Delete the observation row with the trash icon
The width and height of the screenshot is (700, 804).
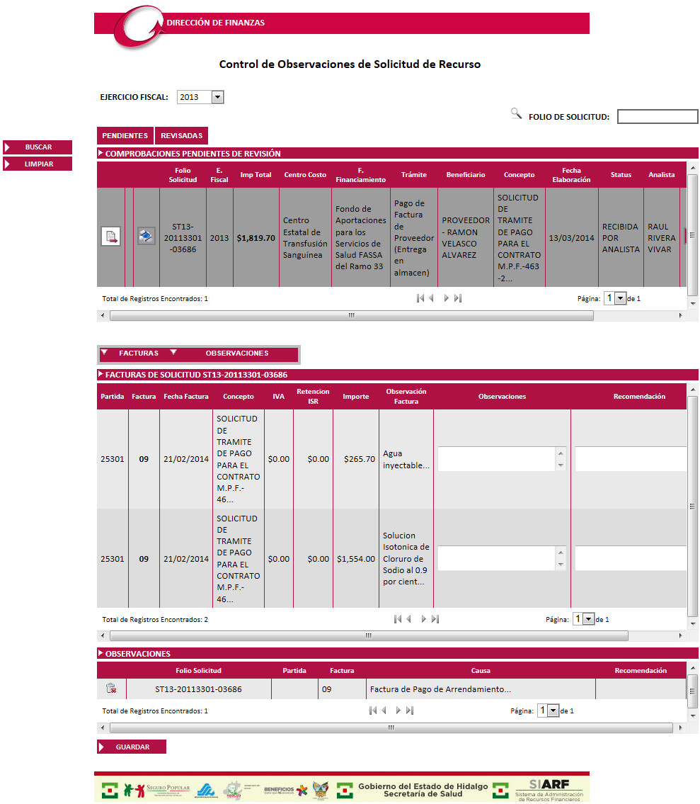point(111,689)
